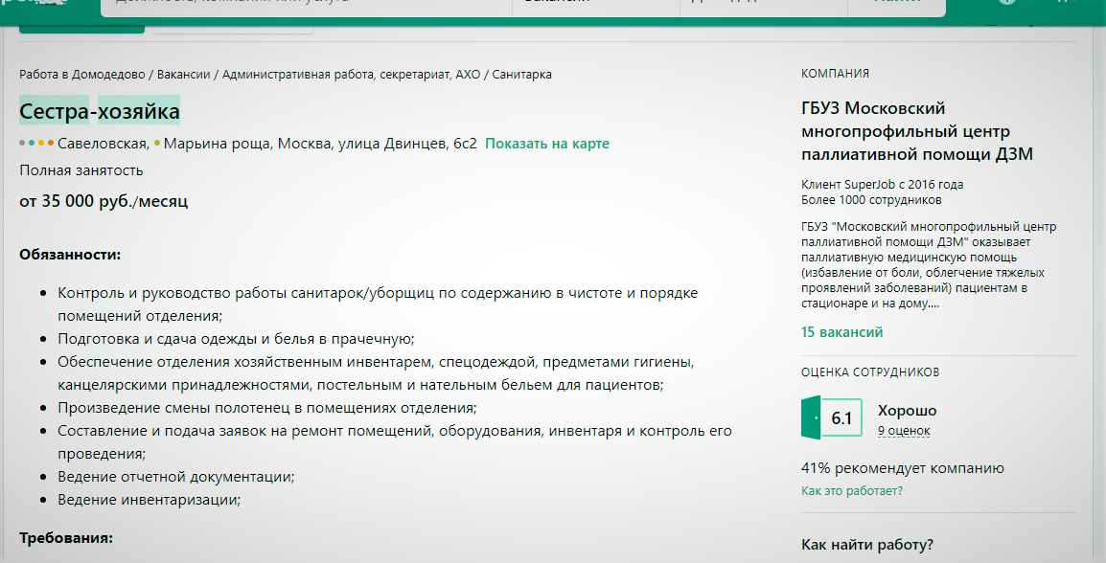Screen dimensions: 1106x563
Task: Click the job title 'Сестра-хозяйка'
Action: [100, 111]
